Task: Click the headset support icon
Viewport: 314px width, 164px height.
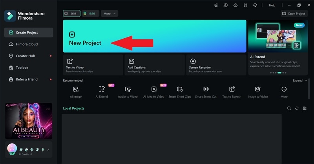Action: 255,5
